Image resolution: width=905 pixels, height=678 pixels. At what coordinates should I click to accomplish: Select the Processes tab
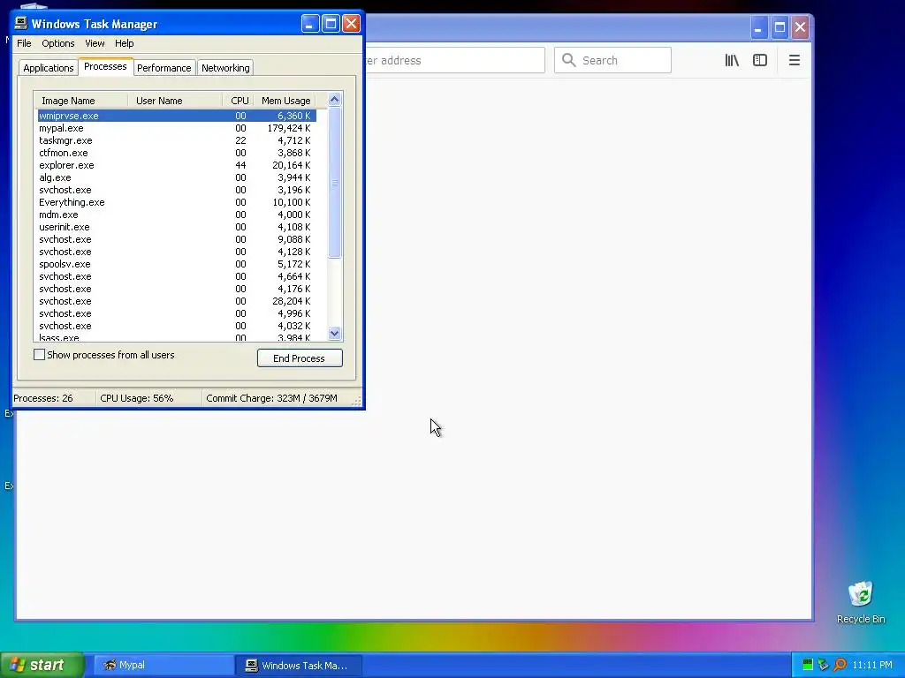(105, 66)
